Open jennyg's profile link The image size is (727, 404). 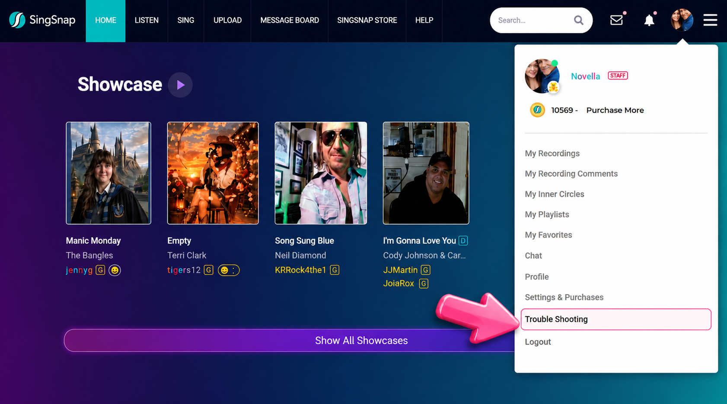pos(79,270)
